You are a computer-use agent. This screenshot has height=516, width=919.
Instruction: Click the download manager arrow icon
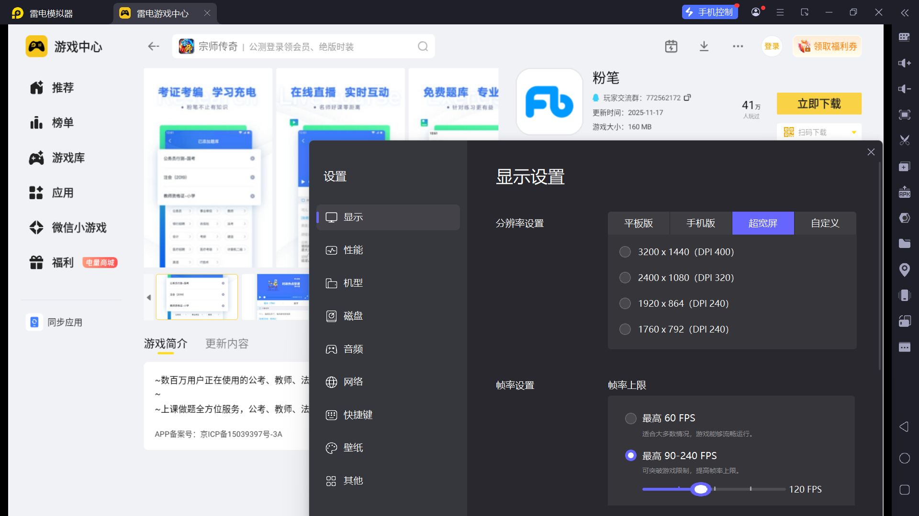click(704, 46)
